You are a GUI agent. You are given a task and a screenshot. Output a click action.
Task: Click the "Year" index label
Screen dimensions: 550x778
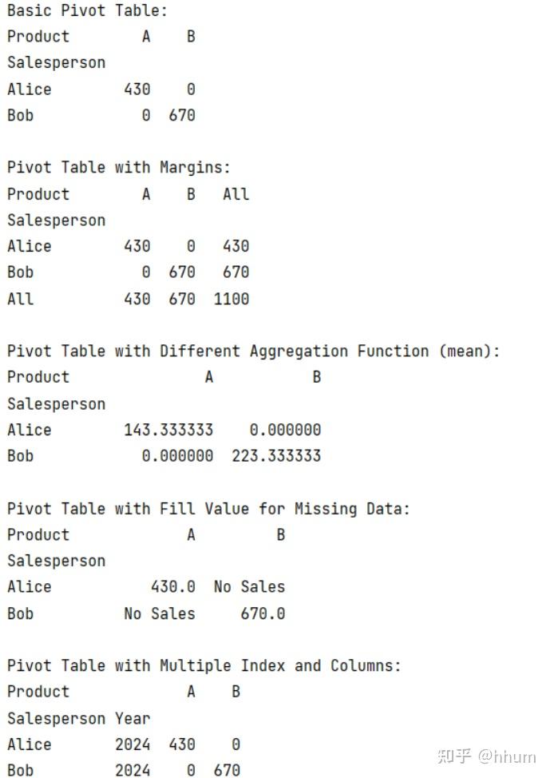click(133, 718)
